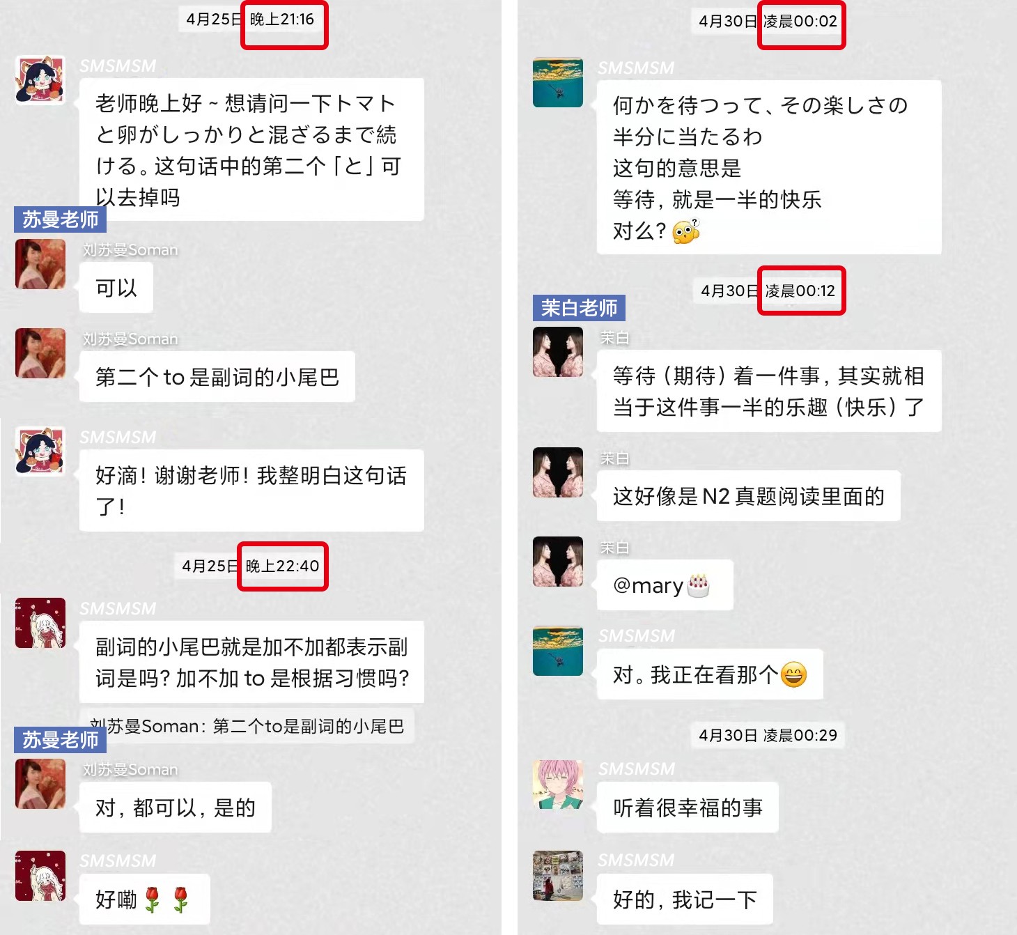Tap the tulip emojis in the 好嘞 message

tap(166, 899)
